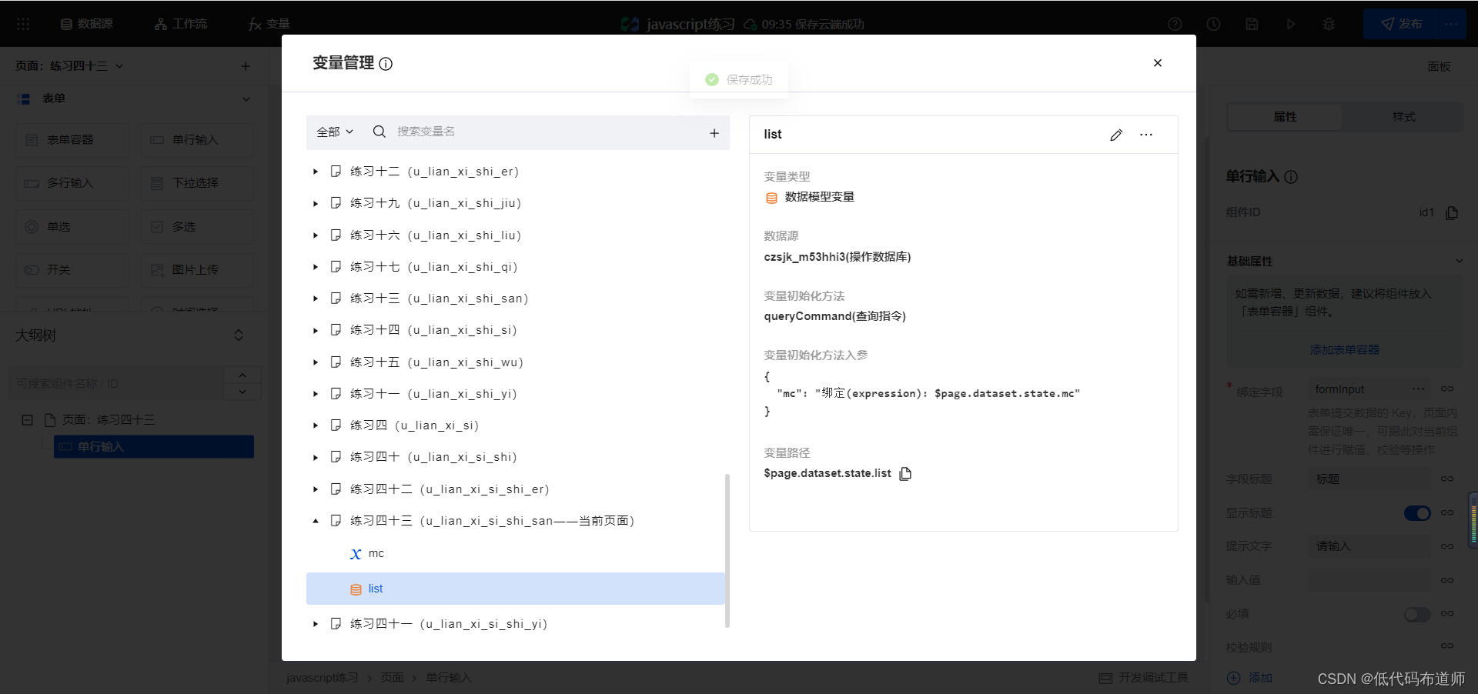Expand 练习十五 (u_lian_xi_shi_wu) node
Viewport: 1478px width, 694px height.
point(316,362)
